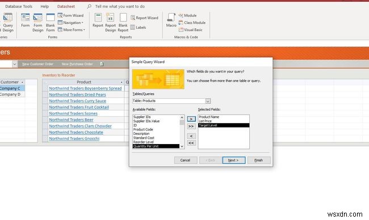Open Northwind Traders Curry Sauce link
Viewport: 369px width, 220px height.
pos(77,101)
